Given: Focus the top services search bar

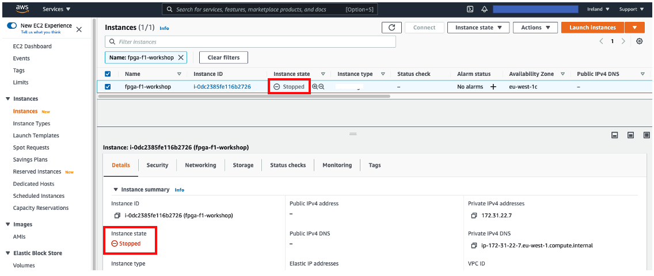Looking at the screenshot, I should click(x=270, y=9).
